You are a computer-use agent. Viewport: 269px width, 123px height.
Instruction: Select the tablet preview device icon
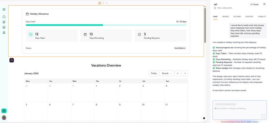click(103, 3)
